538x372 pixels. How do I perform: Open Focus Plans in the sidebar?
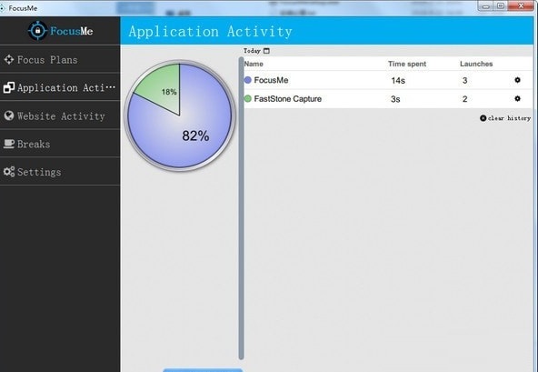pyautogui.click(x=60, y=59)
